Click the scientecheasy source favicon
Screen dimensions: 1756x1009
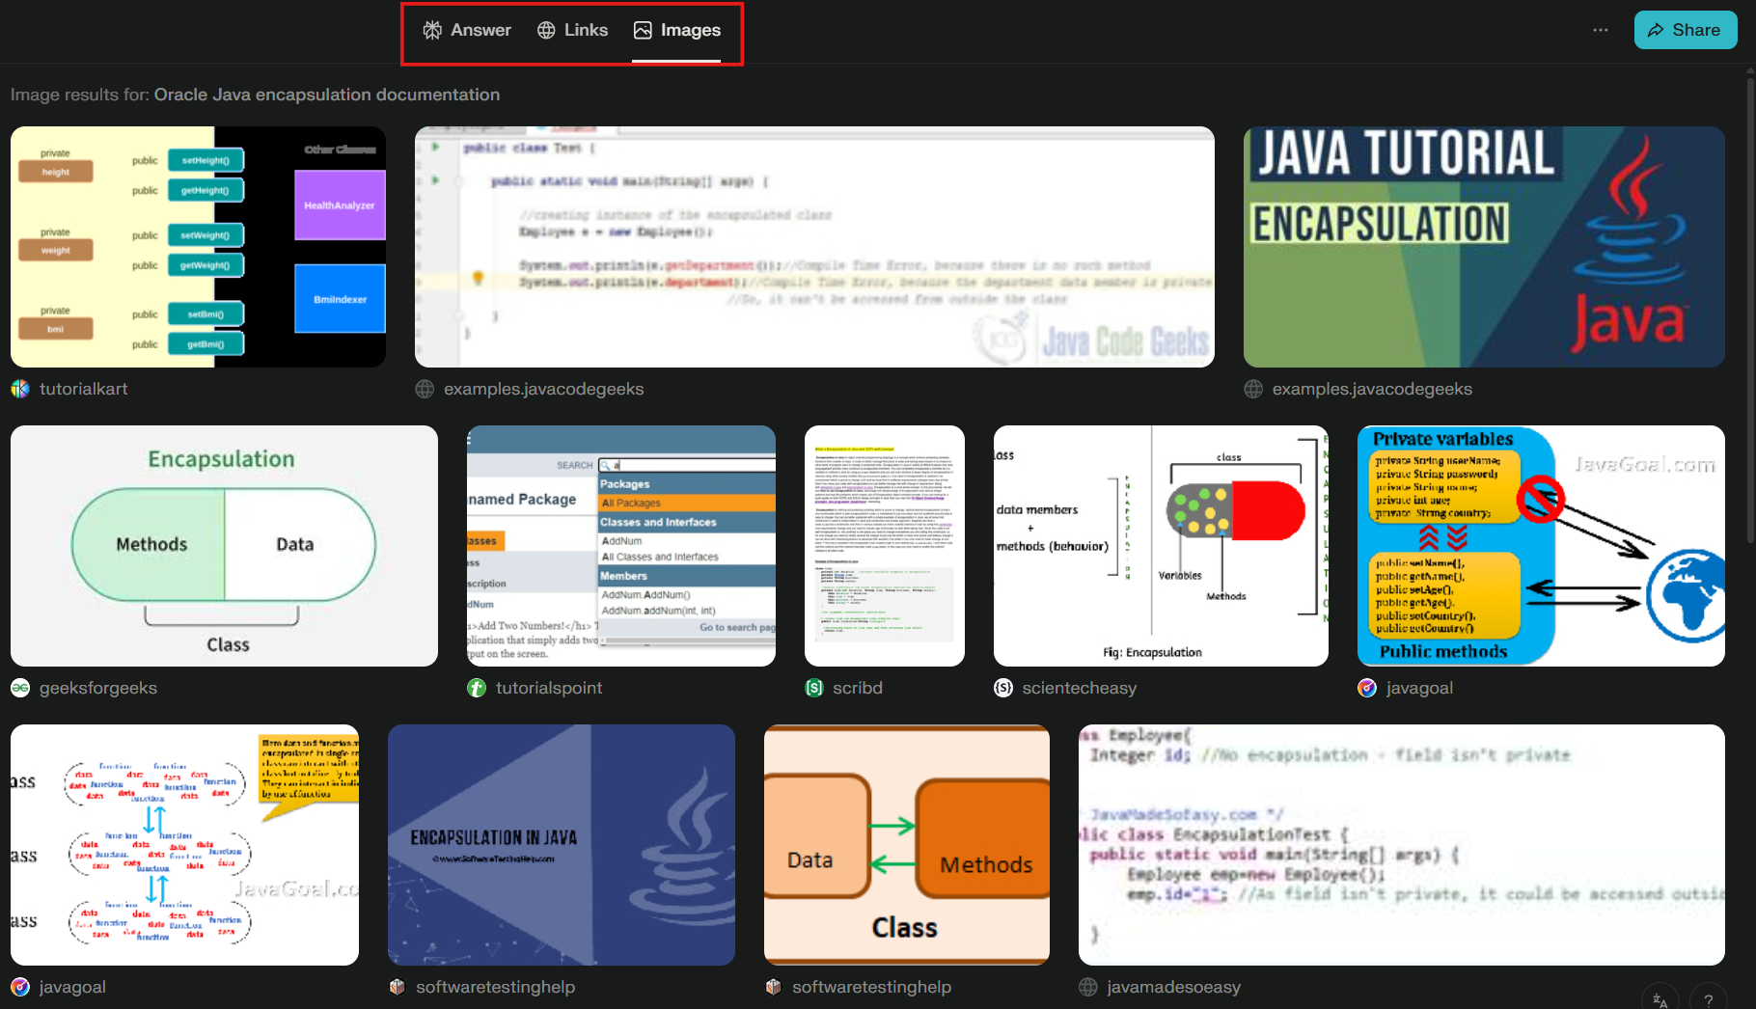1003,688
